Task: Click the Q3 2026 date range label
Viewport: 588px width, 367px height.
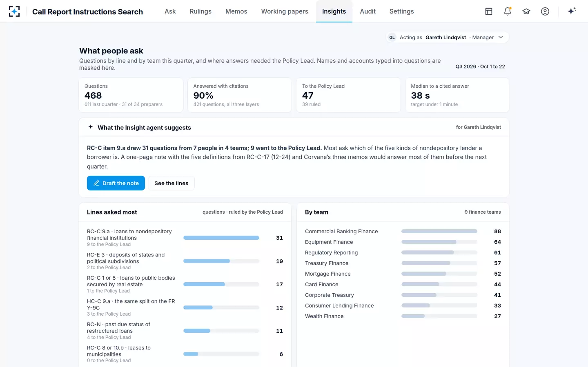Action: 480,66
